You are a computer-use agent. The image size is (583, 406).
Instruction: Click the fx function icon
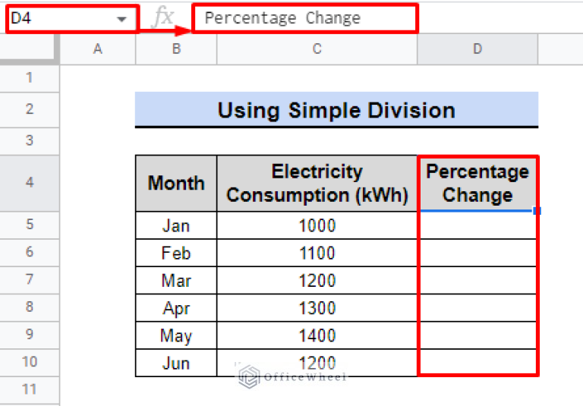(164, 17)
